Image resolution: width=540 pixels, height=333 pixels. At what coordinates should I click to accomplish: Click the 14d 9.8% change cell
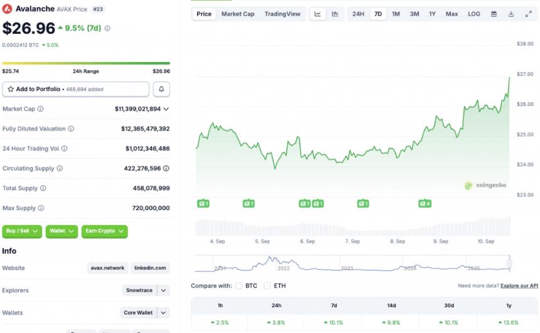(x=391, y=323)
